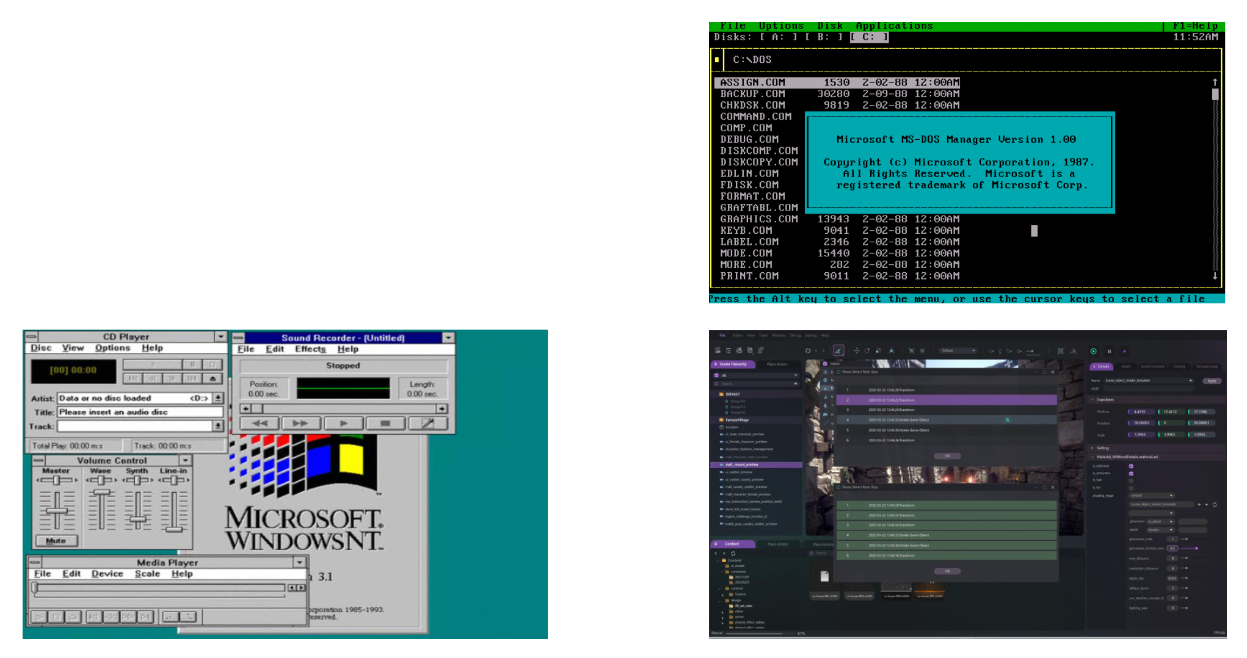Open the Artist drive dropdown in CD Player
Screen dimensions: 1247x658
coord(218,398)
